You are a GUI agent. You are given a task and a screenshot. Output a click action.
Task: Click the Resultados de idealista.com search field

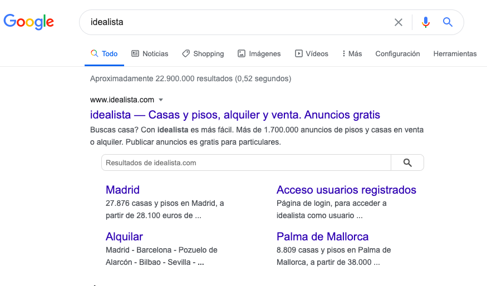click(x=246, y=162)
